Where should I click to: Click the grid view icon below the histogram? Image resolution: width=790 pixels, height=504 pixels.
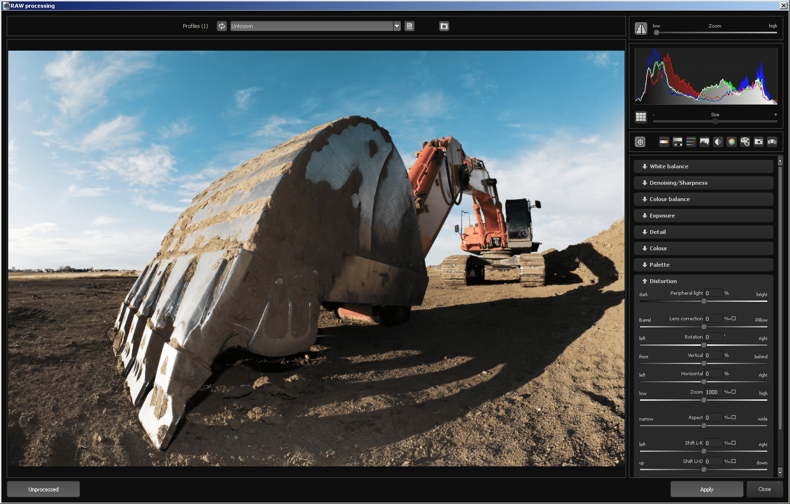click(641, 117)
